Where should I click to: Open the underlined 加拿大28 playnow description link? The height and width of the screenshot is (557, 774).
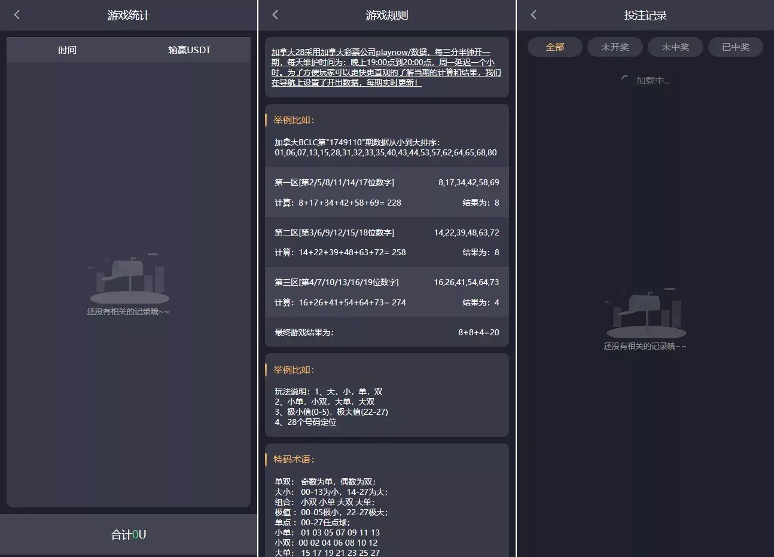[x=386, y=68]
